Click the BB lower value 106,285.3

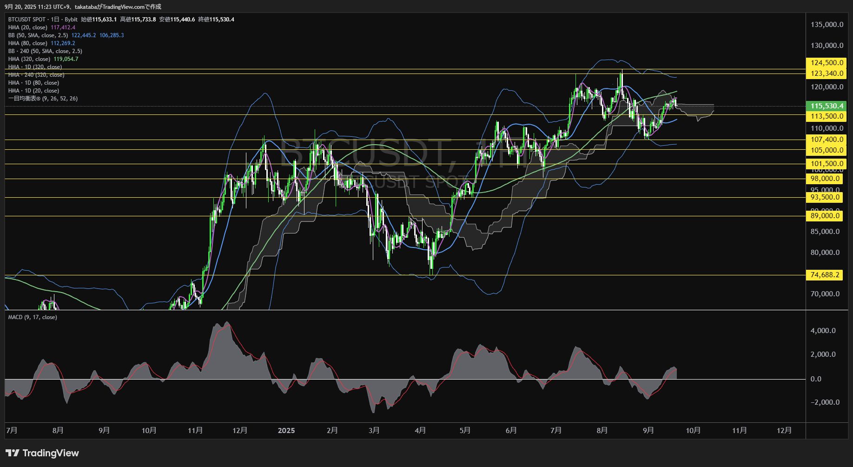[112, 35]
